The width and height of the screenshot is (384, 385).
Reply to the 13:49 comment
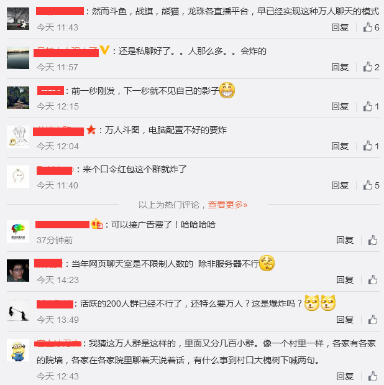(x=345, y=320)
